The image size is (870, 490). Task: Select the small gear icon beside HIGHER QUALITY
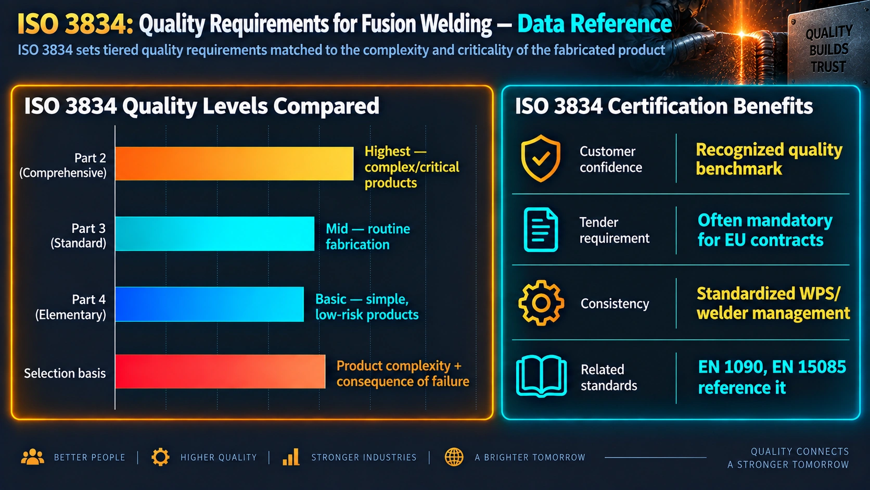tap(160, 457)
